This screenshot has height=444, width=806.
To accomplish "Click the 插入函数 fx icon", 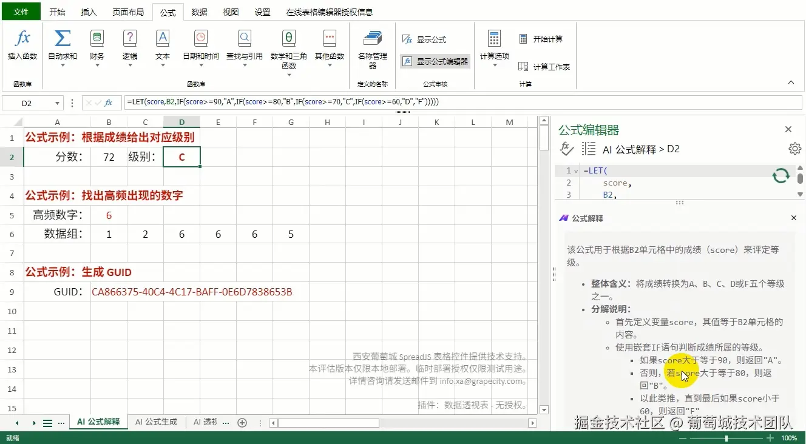I will pos(22,39).
